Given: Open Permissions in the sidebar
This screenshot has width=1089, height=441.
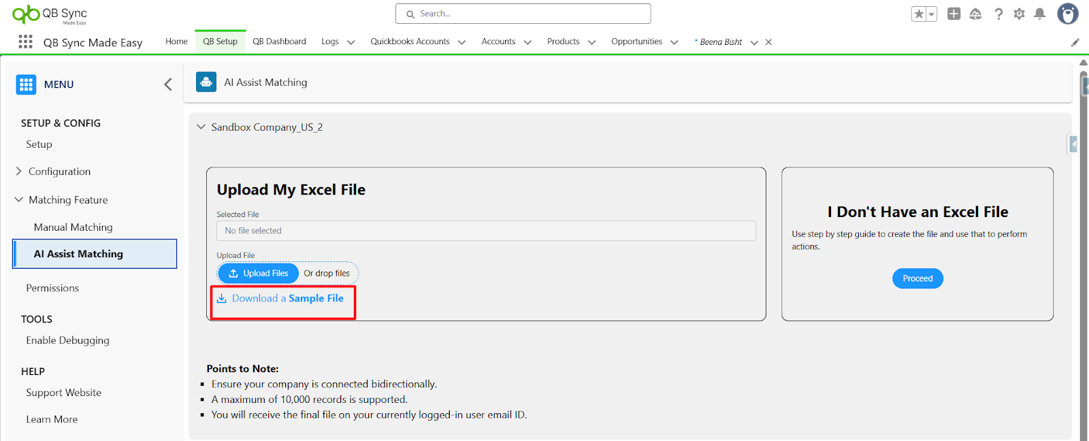Looking at the screenshot, I should (x=52, y=288).
